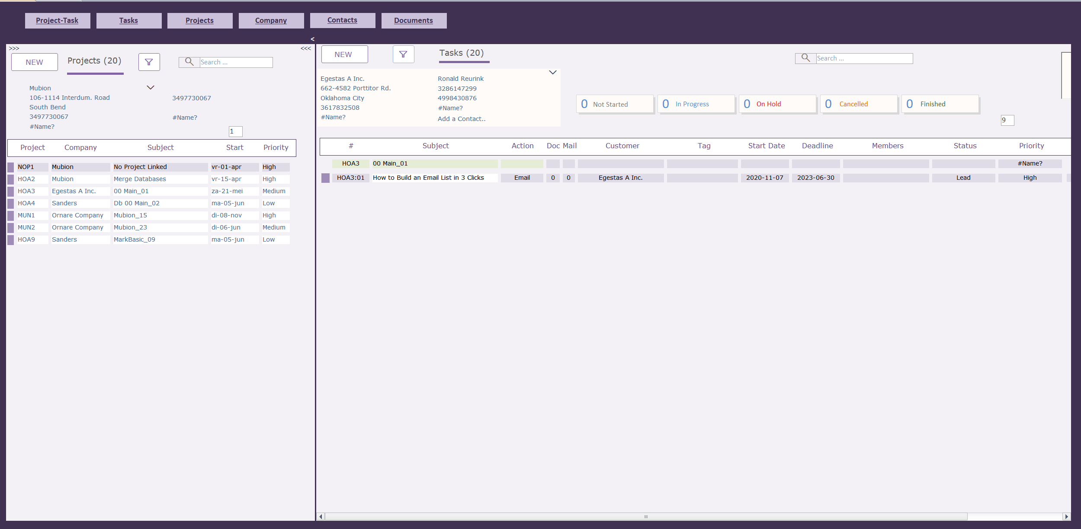Select purple marker for HOA4 row
The width and height of the screenshot is (1081, 529).
click(x=11, y=203)
